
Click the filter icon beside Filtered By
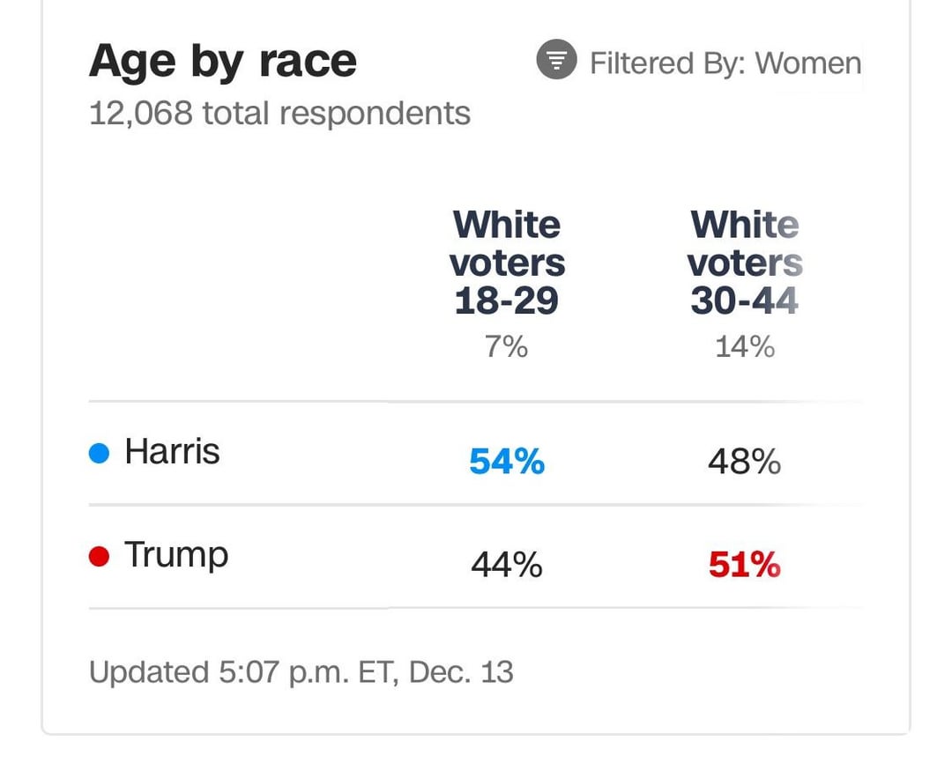[x=556, y=59]
